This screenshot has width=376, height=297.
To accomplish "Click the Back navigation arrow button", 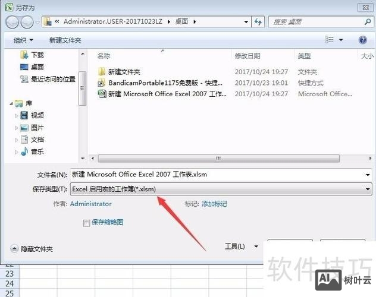I will tap(12, 22).
